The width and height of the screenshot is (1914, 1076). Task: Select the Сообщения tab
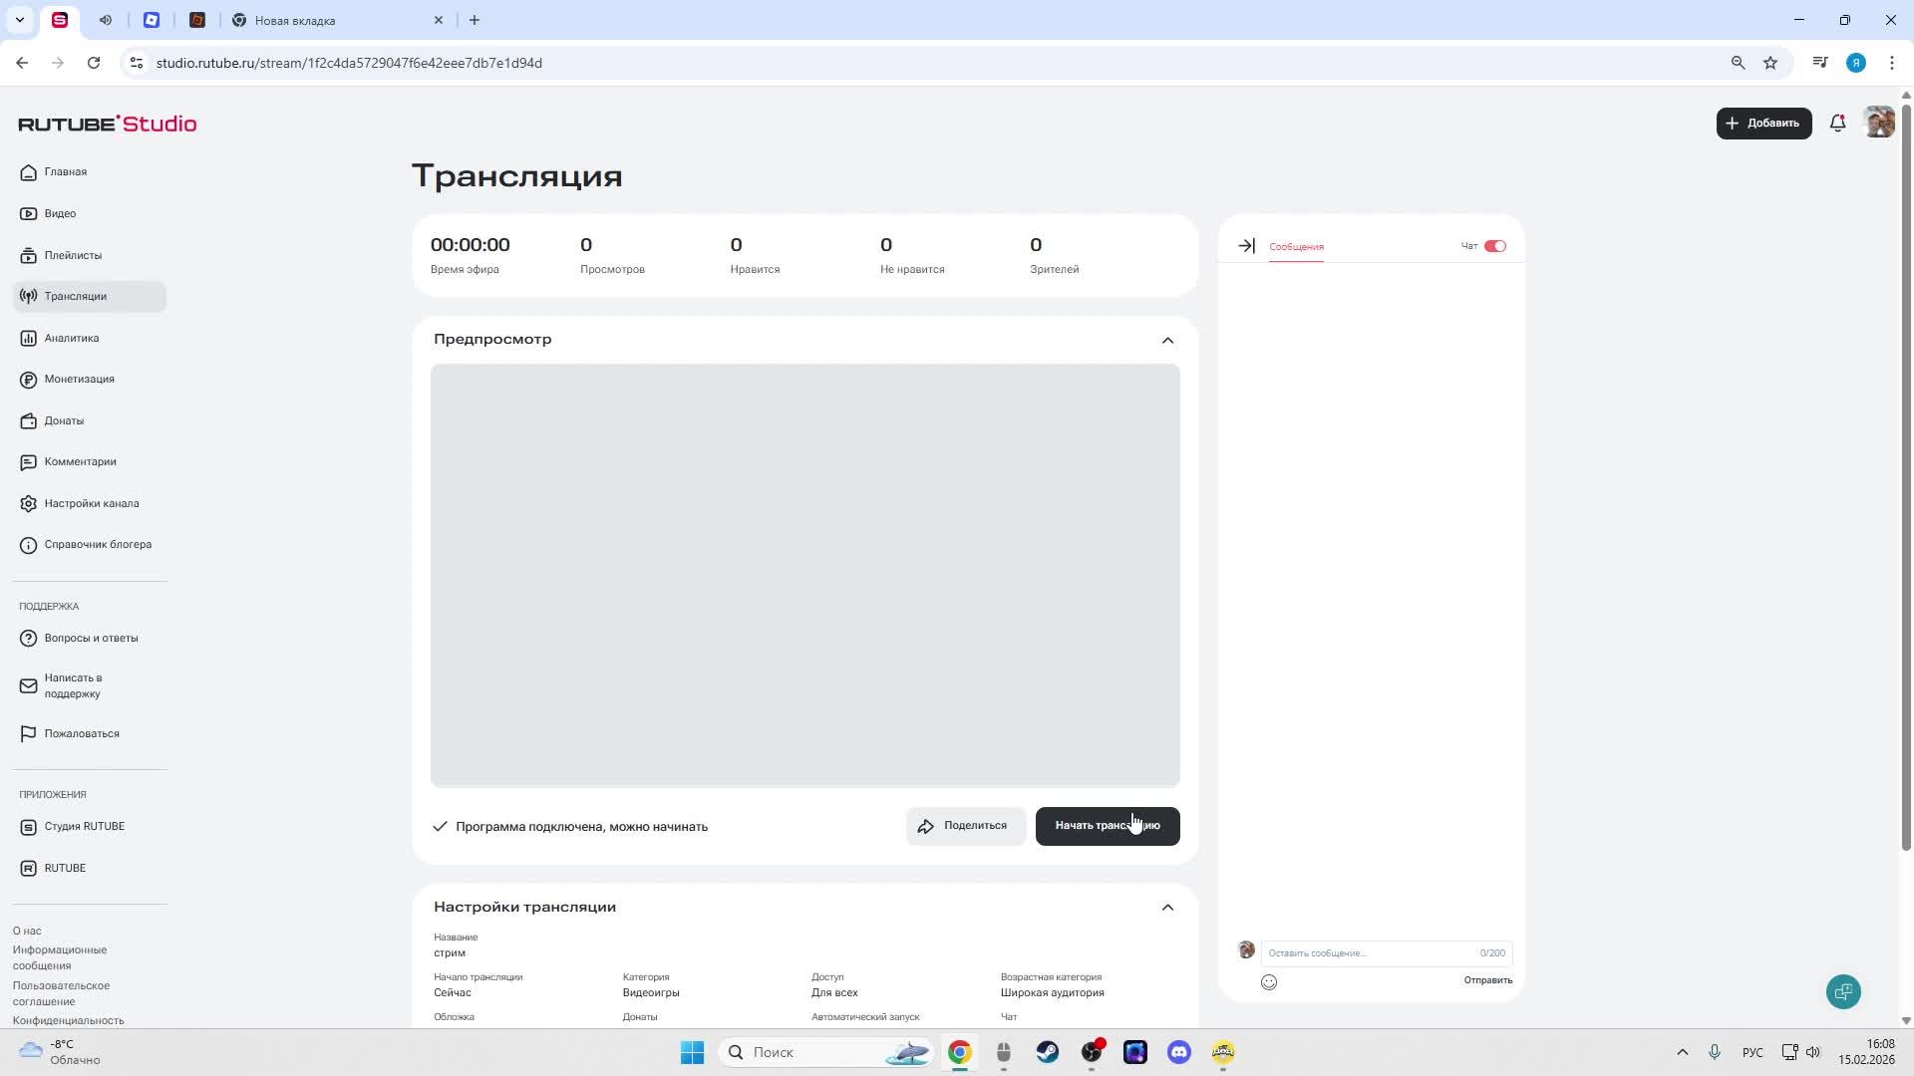[x=1296, y=246]
